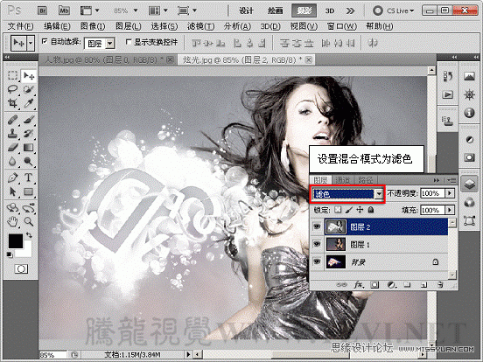Viewport: 483px width, 362px height.
Task: Switch to the 设计 workspace
Action: (x=246, y=10)
